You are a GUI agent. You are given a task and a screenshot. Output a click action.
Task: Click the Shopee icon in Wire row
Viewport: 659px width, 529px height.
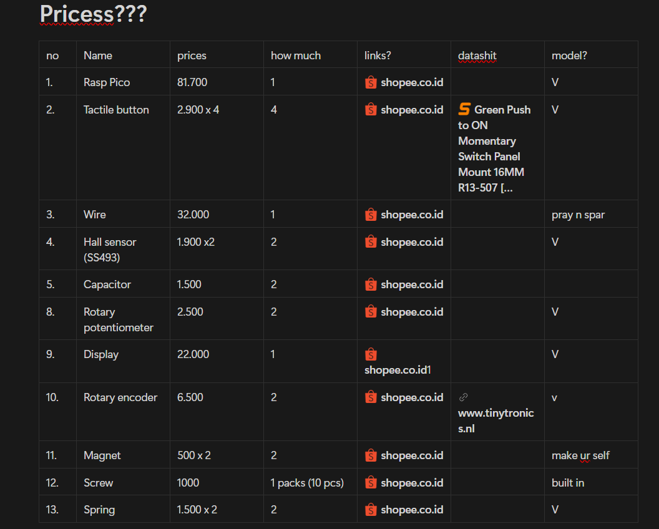(x=371, y=215)
